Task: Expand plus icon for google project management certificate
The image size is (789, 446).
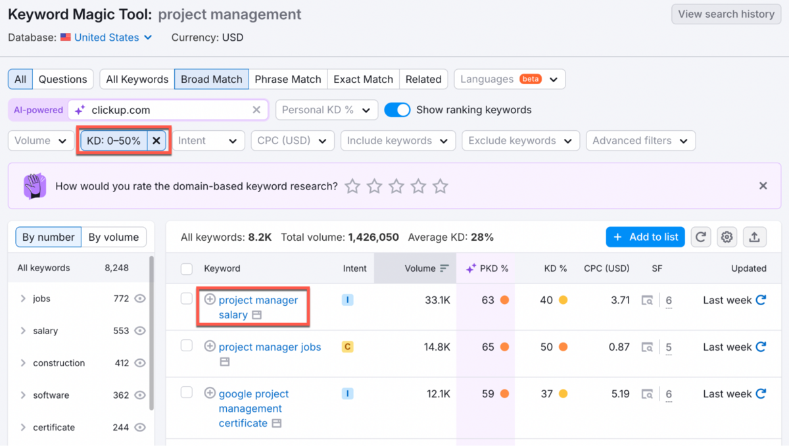Action: pos(210,393)
